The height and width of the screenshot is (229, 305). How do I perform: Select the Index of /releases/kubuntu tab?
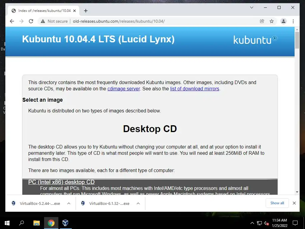coord(43,11)
